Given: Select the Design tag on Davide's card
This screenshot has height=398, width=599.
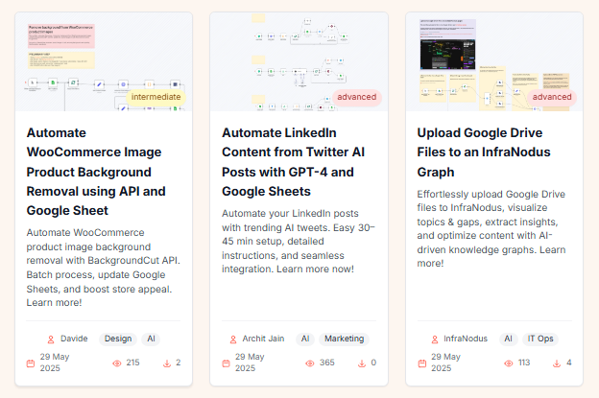Looking at the screenshot, I should pyautogui.click(x=118, y=339).
